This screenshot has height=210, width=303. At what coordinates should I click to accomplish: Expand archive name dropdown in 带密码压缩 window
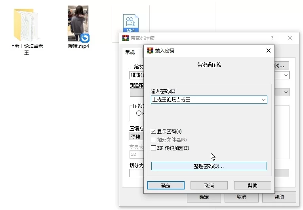coord(286,75)
